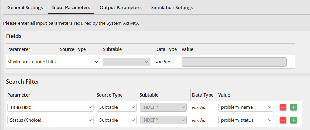310x130 pixels.
Task: Click varchar in Maximum count of hits row
Action: pyautogui.click(x=163, y=62)
